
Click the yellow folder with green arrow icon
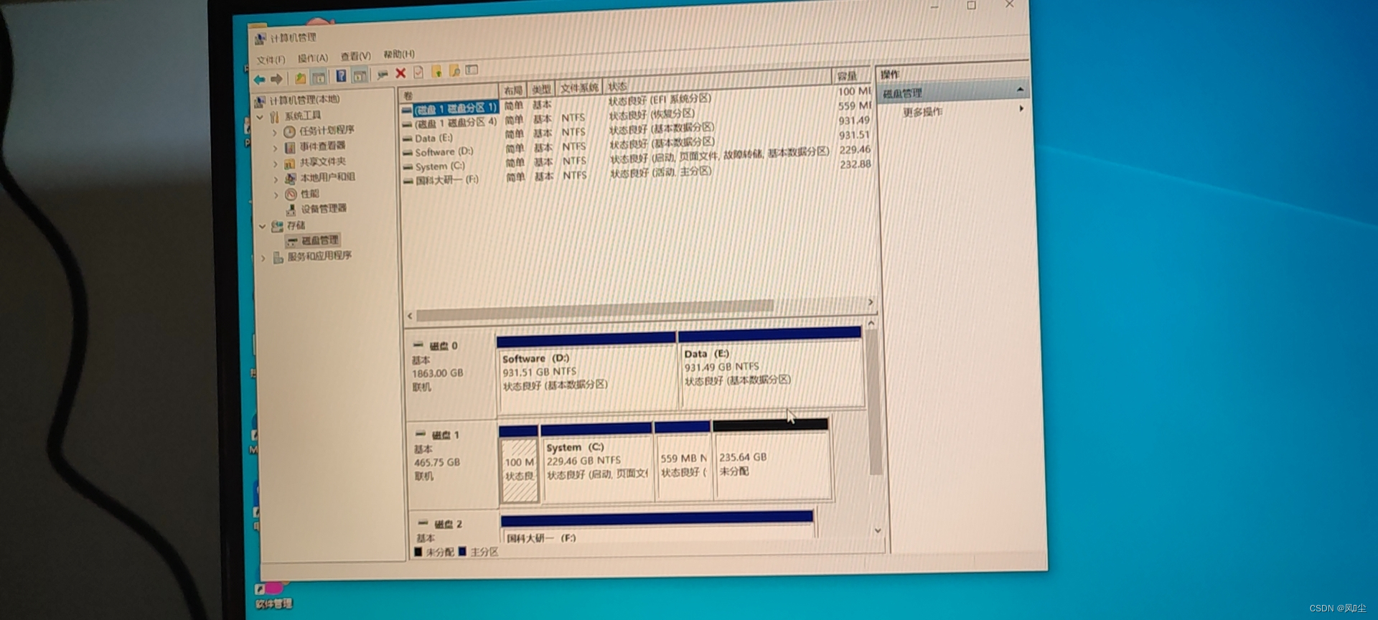(x=436, y=72)
